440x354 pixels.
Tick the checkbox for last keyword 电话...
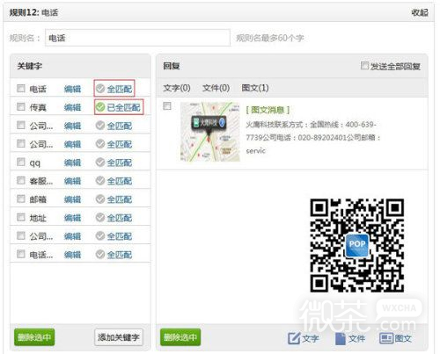21,254
